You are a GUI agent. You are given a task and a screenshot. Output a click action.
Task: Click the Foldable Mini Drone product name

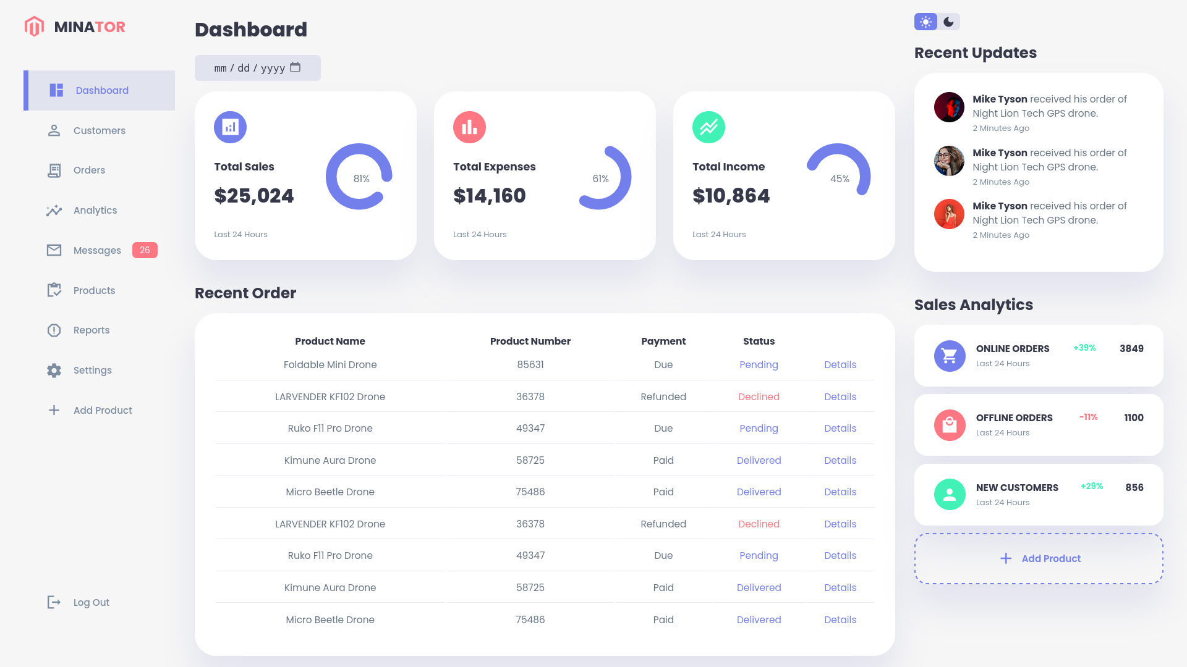coord(330,365)
